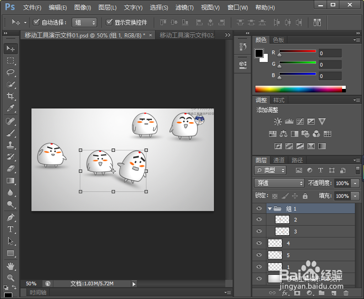Toggle the 显示变换控件 checkbox
Screen dimensions: 364x299
109,22
